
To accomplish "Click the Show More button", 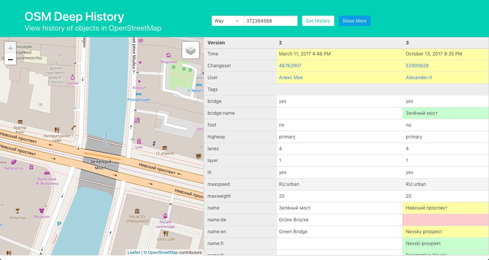I will pyautogui.click(x=355, y=21).
